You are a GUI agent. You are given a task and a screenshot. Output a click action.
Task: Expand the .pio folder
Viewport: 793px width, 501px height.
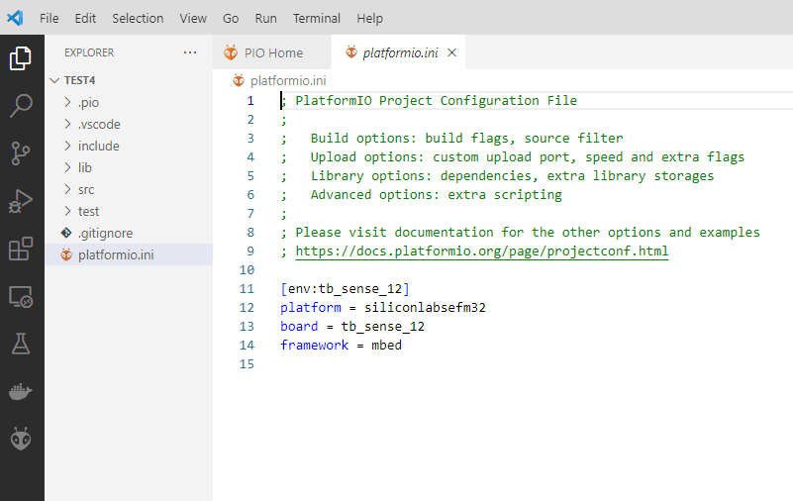point(67,102)
